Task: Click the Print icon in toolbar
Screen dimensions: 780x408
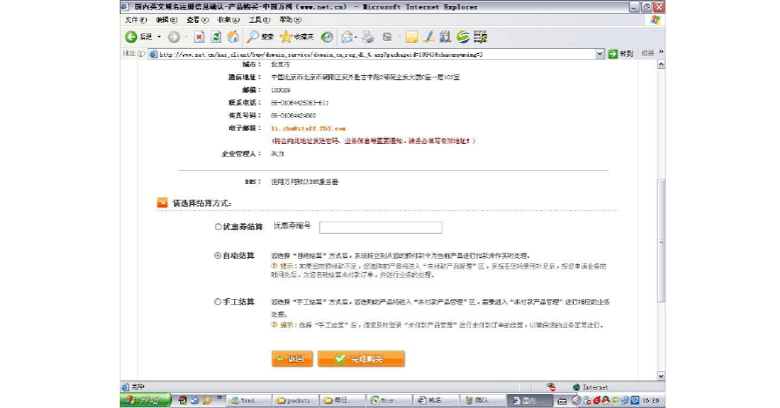Action: (x=368, y=37)
